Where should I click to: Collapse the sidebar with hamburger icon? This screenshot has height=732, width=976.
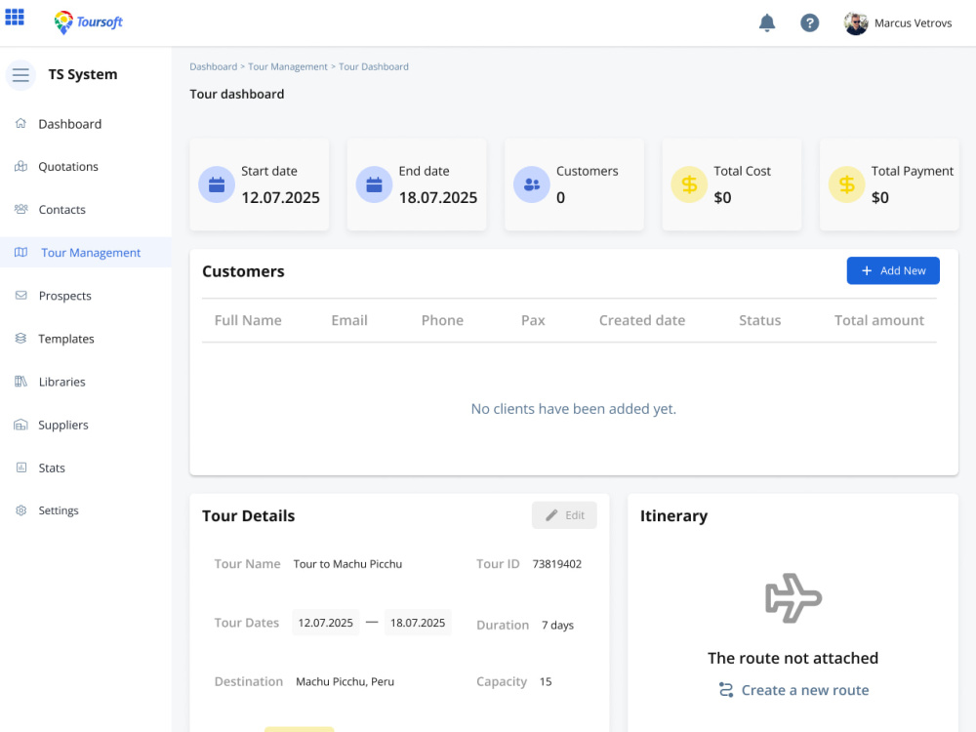pyautogui.click(x=20, y=75)
